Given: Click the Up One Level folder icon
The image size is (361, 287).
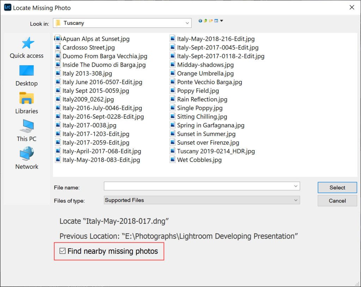Looking at the screenshot, I should (206, 20).
